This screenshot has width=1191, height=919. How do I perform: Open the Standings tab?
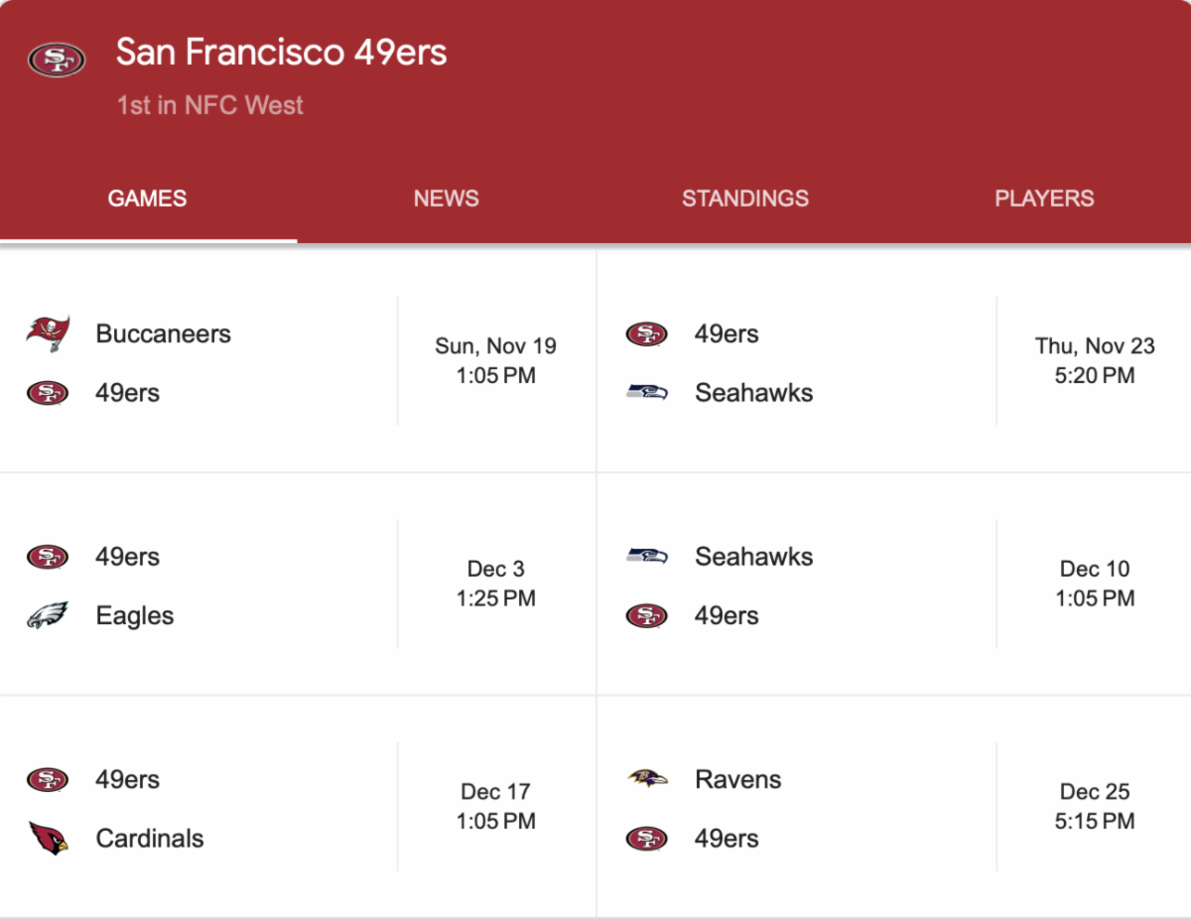coord(744,198)
